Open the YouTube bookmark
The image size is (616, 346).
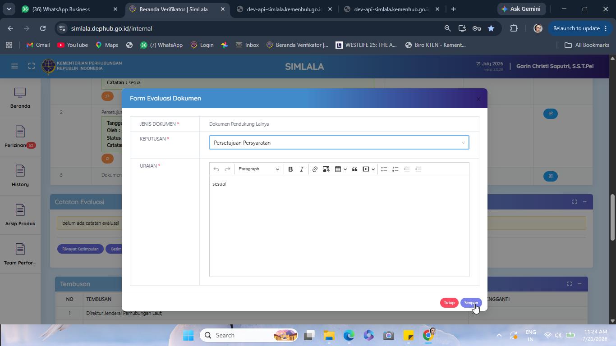[73, 45]
